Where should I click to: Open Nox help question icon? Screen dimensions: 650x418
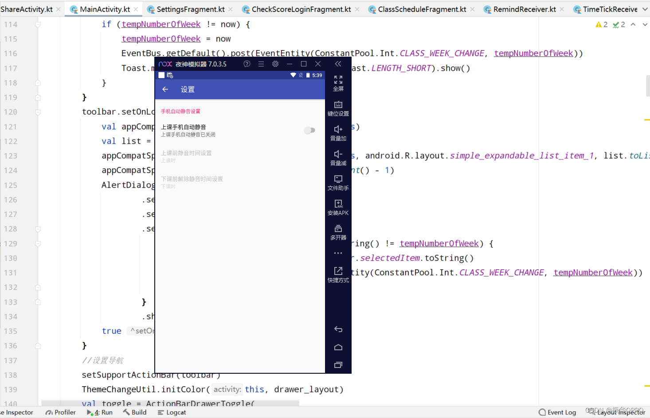point(247,64)
